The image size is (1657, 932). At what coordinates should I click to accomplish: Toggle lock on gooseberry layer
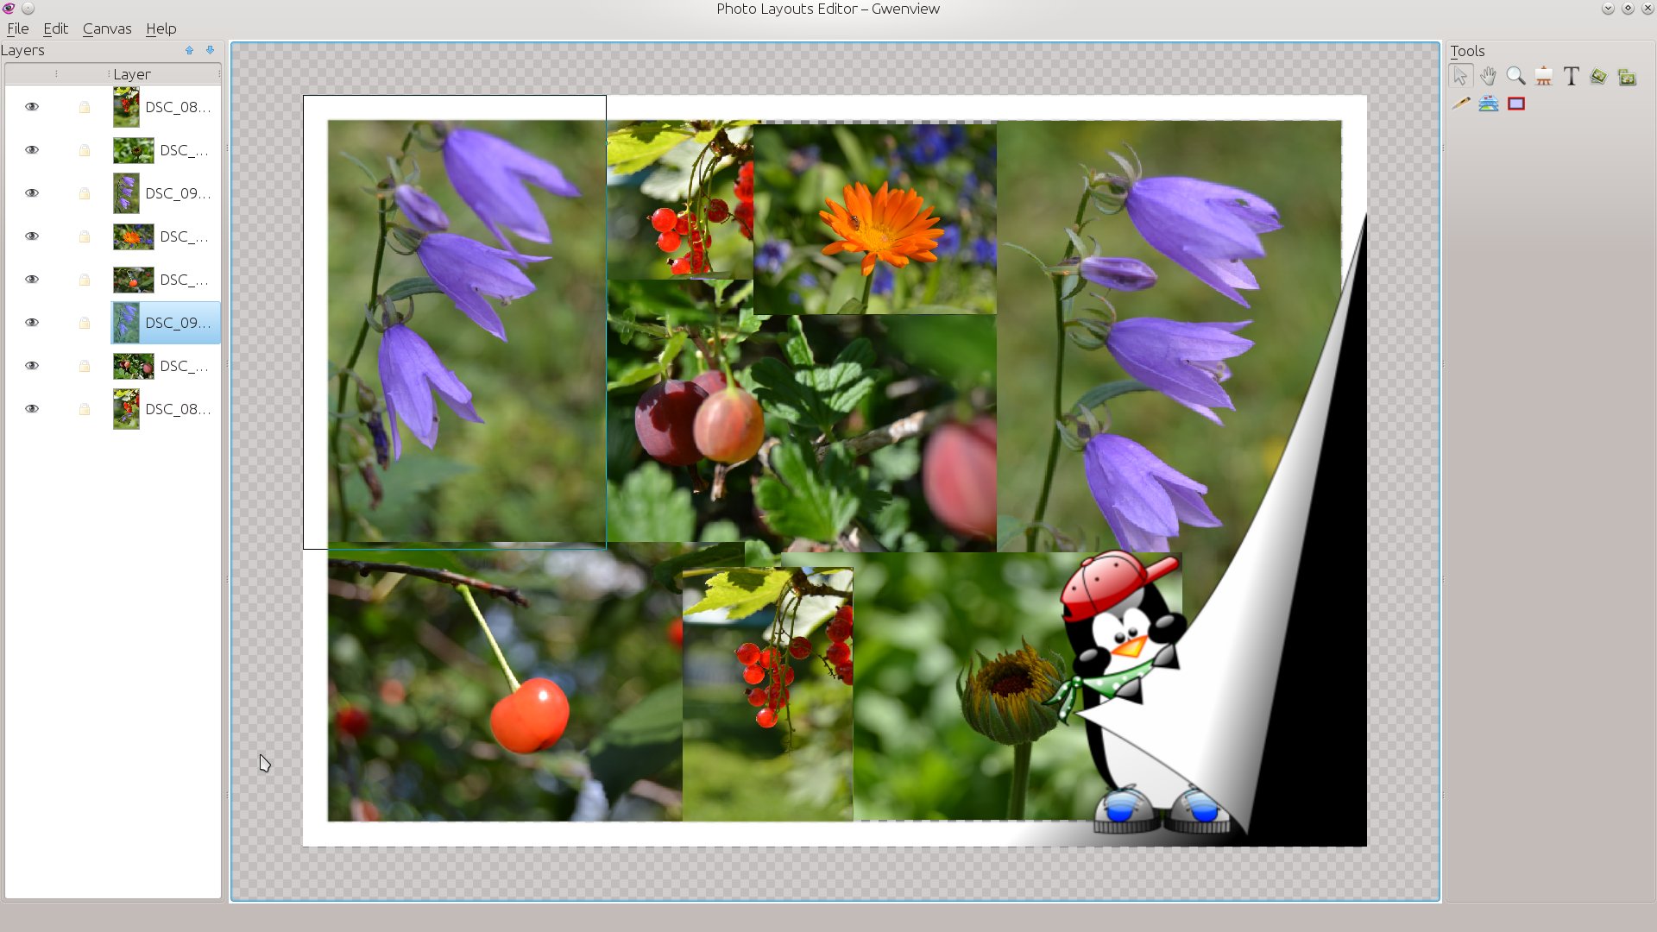85,366
